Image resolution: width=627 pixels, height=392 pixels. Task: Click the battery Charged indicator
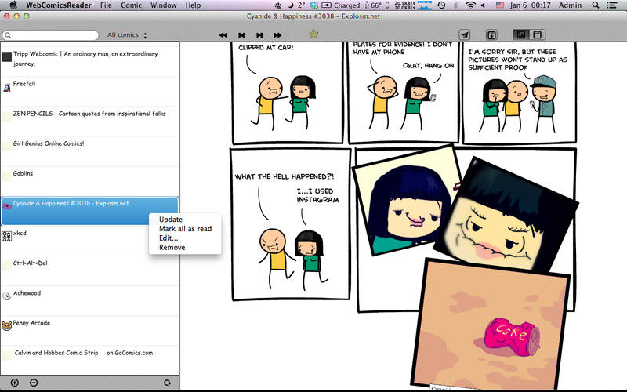click(x=341, y=5)
